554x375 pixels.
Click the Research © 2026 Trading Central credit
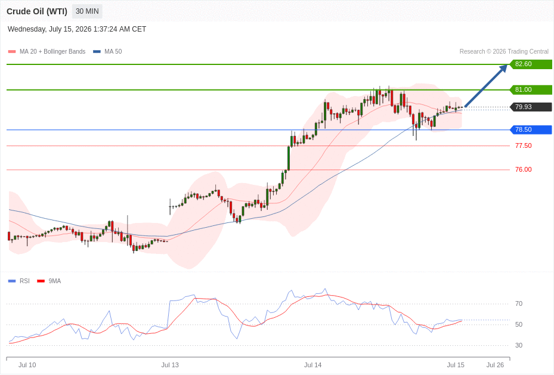pyautogui.click(x=504, y=51)
